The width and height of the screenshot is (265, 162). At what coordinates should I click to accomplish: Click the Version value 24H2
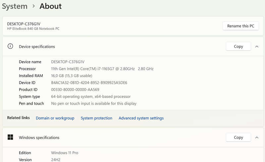[56, 160]
